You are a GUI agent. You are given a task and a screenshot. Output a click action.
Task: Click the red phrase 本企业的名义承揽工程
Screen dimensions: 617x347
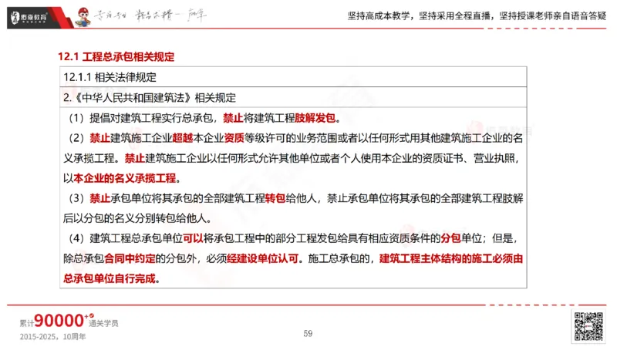tap(125, 178)
